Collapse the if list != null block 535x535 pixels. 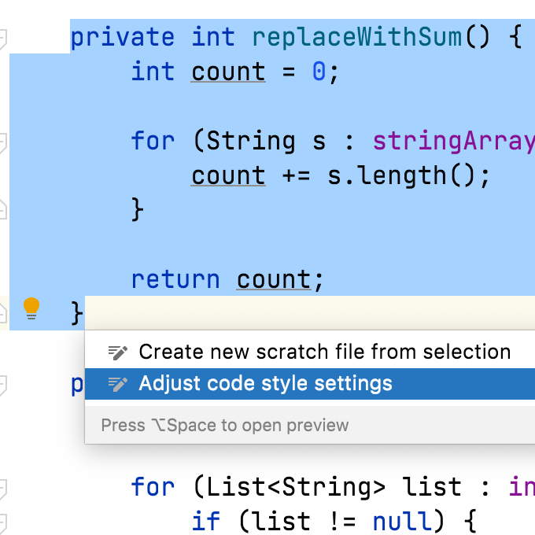coord(3,522)
